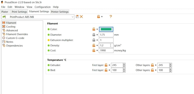
Task: Open the green filament color swatch
Action: pyautogui.click(x=106, y=29)
